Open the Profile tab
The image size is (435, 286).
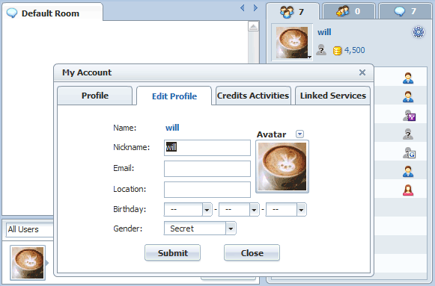pos(95,96)
